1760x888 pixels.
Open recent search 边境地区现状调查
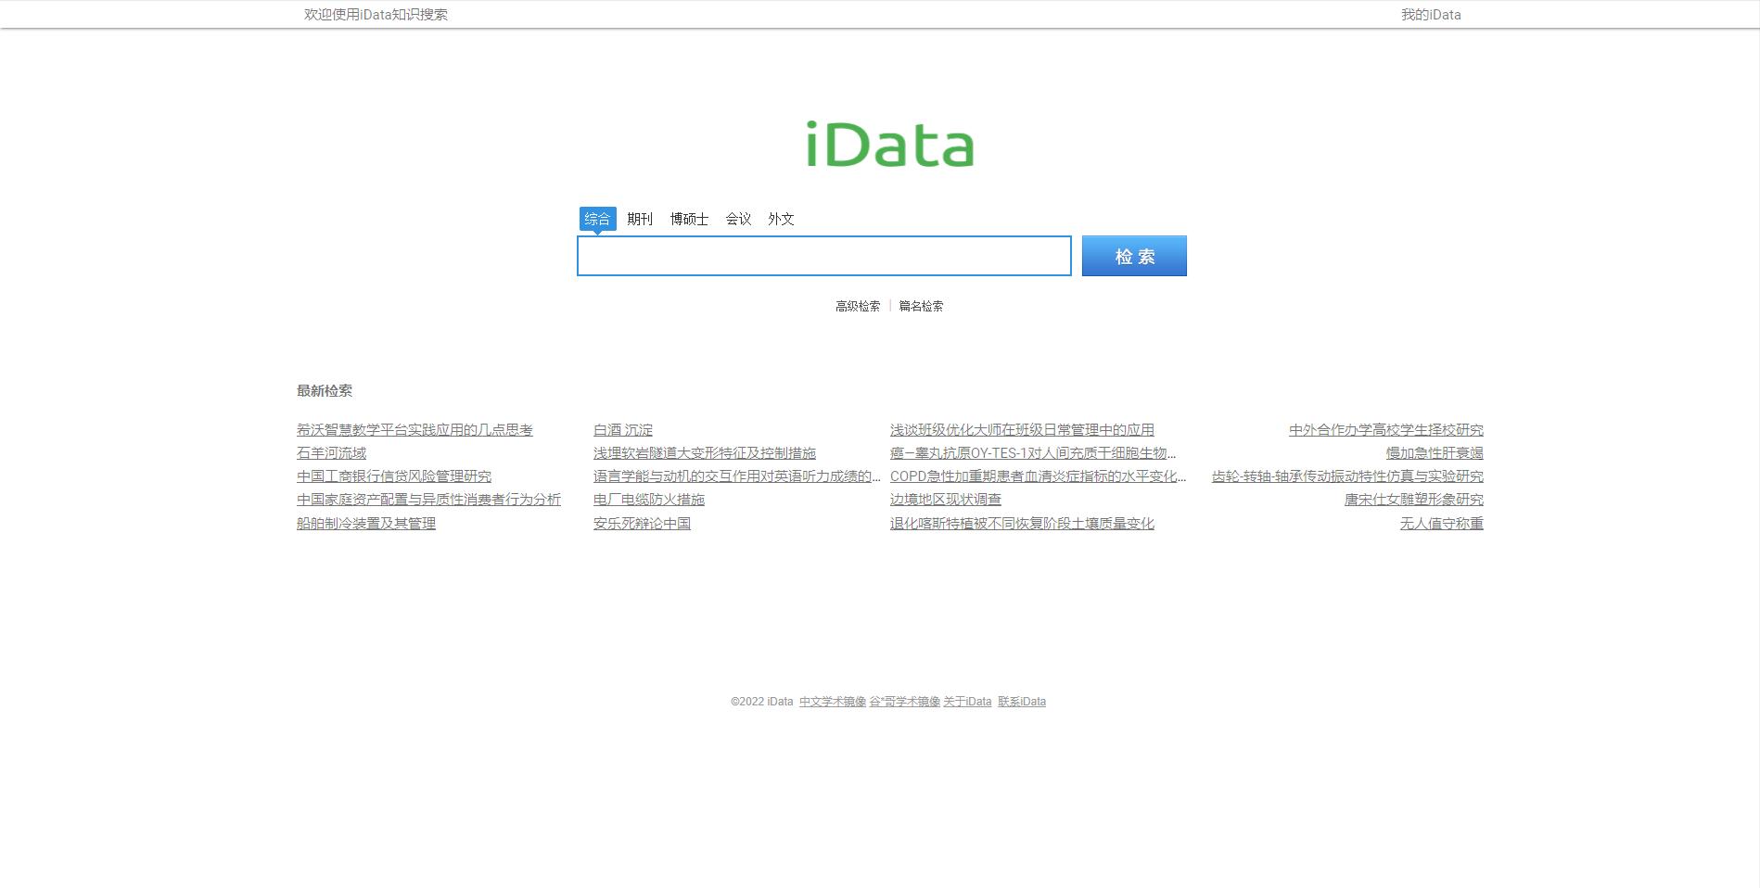click(x=945, y=499)
